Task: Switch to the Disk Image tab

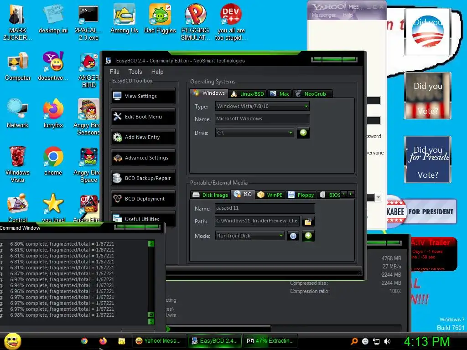Action: 210,195
